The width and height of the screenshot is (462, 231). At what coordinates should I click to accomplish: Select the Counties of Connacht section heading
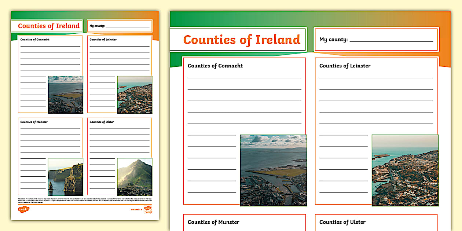click(215, 66)
